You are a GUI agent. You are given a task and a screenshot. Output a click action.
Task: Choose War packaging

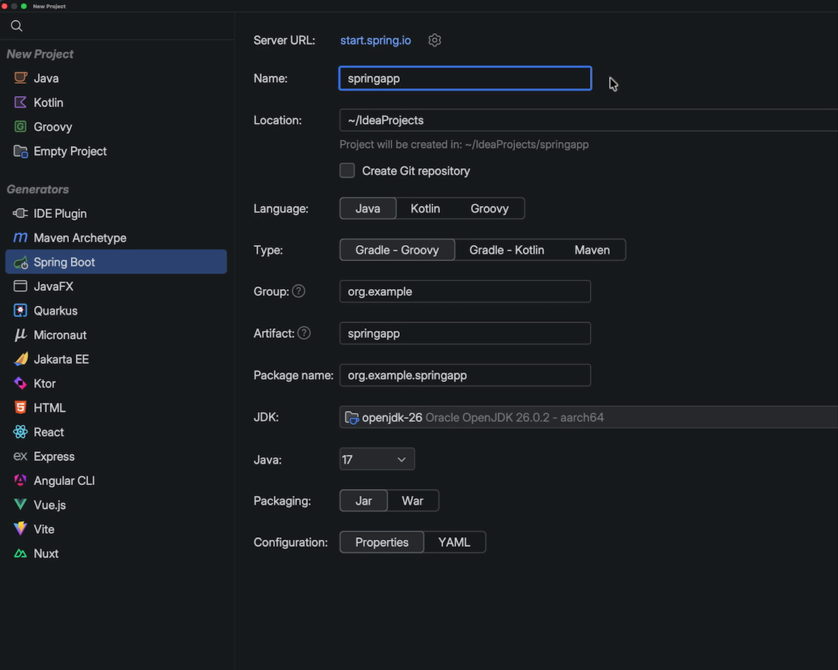coord(413,501)
